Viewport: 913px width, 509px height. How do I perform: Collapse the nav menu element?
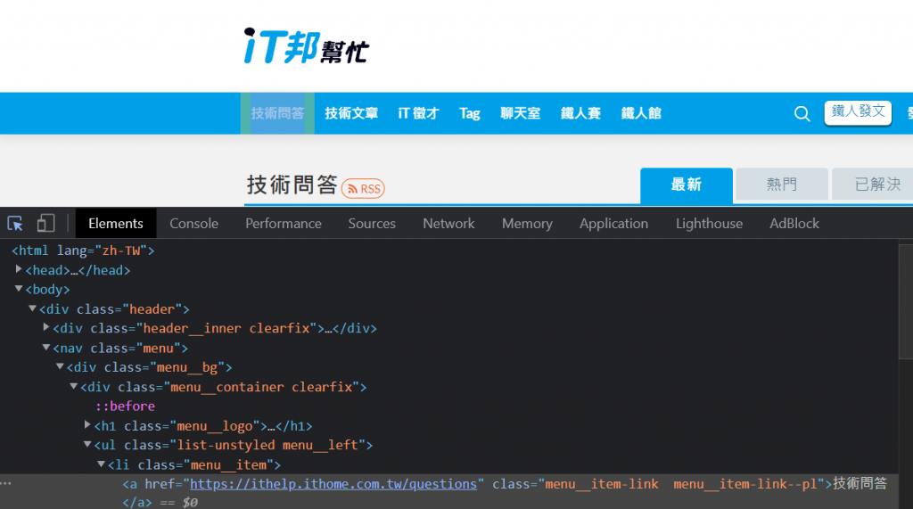point(47,348)
